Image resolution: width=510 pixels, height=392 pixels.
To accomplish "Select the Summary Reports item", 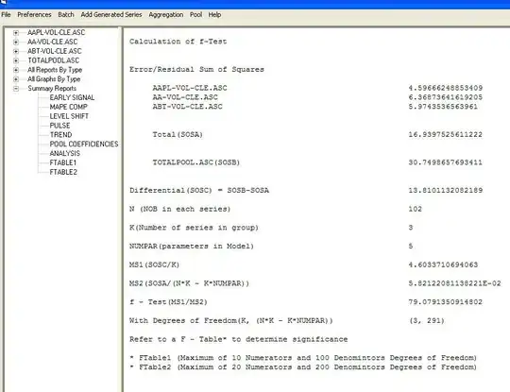I will (52, 89).
